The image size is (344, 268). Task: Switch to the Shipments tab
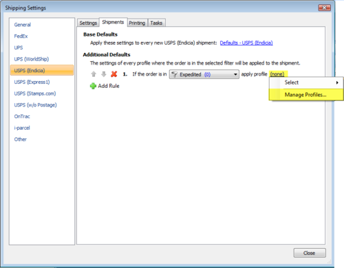[x=113, y=22]
